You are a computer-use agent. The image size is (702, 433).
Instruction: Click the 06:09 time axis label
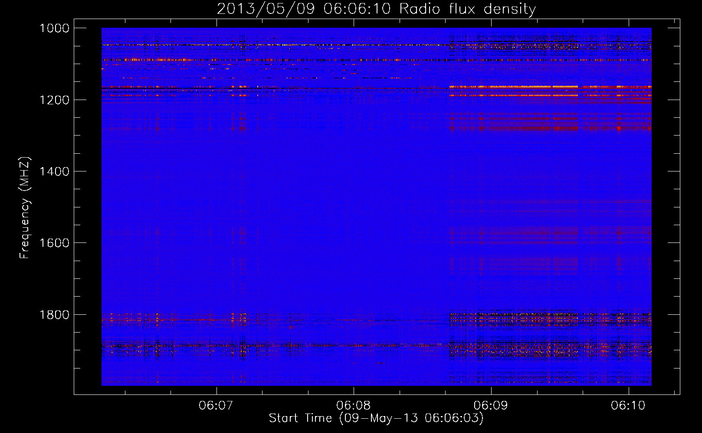point(491,406)
